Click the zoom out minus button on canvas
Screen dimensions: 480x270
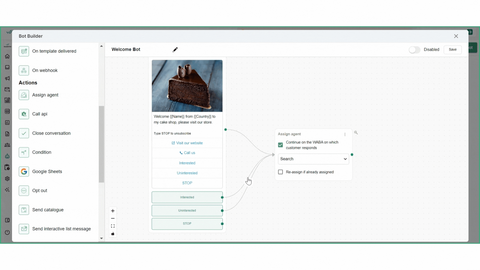click(113, 218)
